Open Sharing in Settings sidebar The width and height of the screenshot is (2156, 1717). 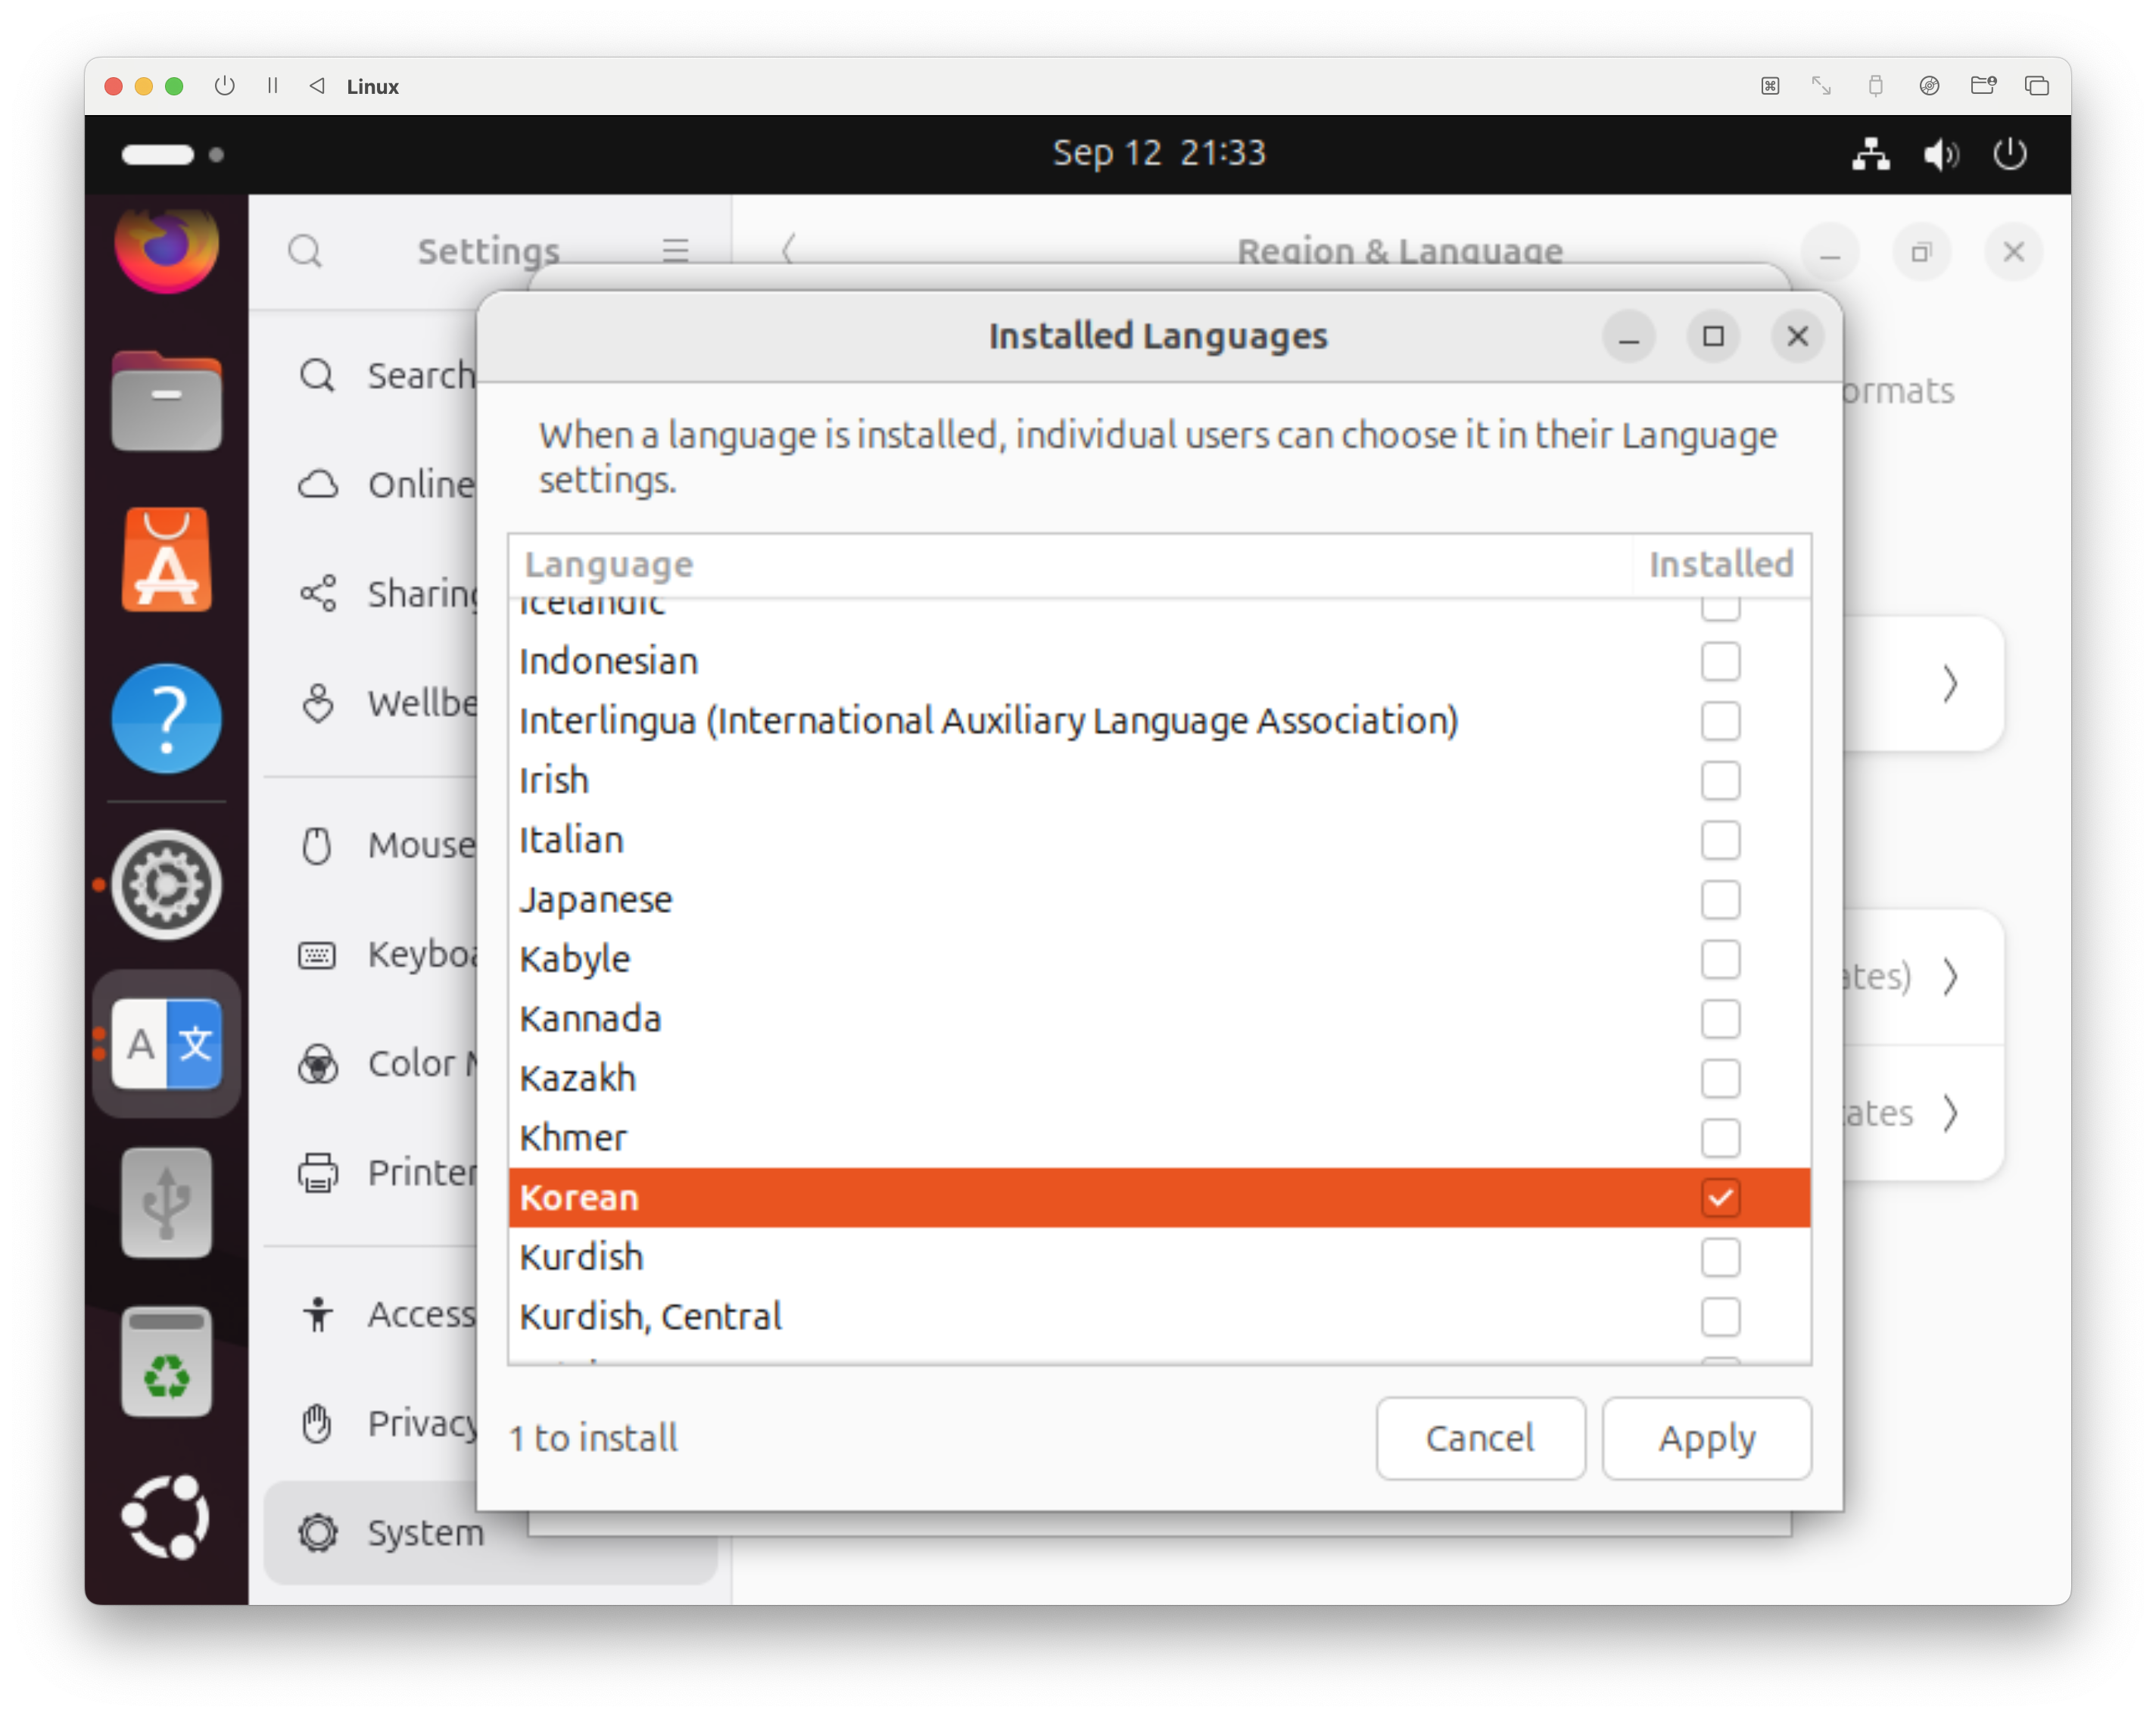(388, 594)
